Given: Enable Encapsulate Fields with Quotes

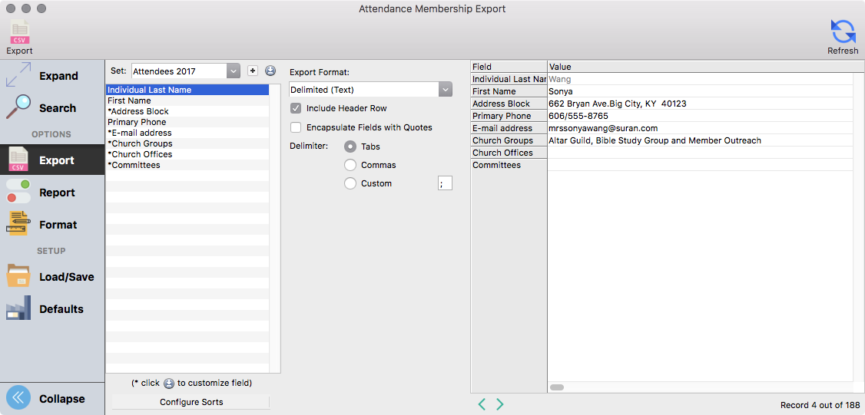Looking at the screenshot, I should [x=296, y=127].
